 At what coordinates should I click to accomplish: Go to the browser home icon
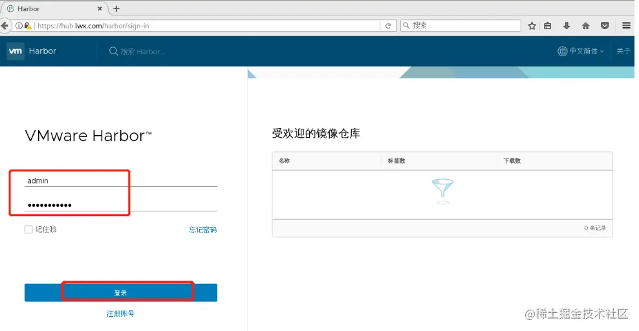(585, 26)
